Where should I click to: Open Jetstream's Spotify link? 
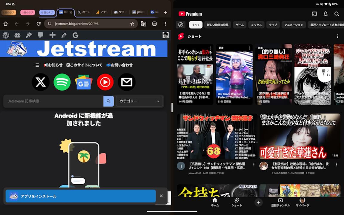(x=62, y=82)
